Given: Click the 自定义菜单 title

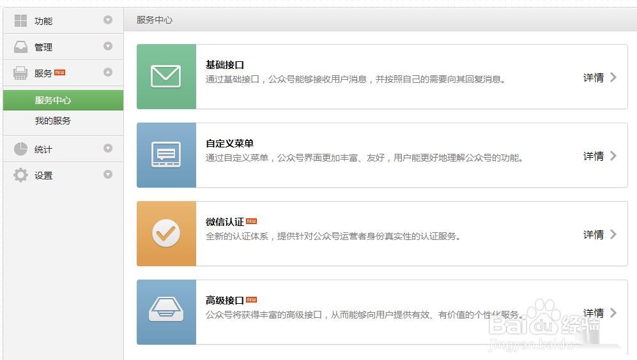Looking at the screenshot, I should (x=229, y=143).
